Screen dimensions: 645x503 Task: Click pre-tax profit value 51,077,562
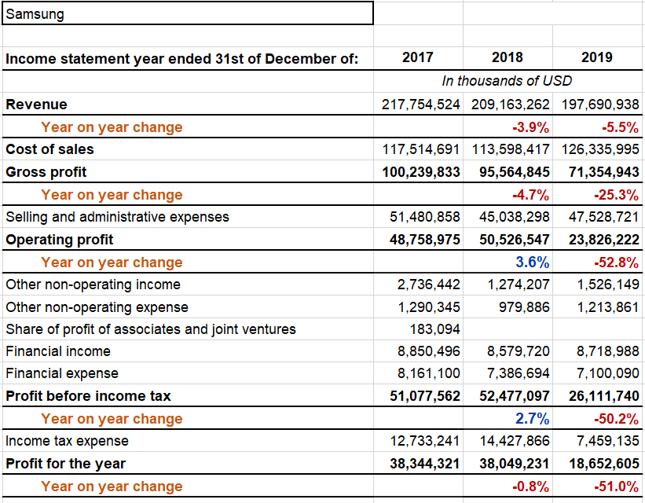coord(425,396)
